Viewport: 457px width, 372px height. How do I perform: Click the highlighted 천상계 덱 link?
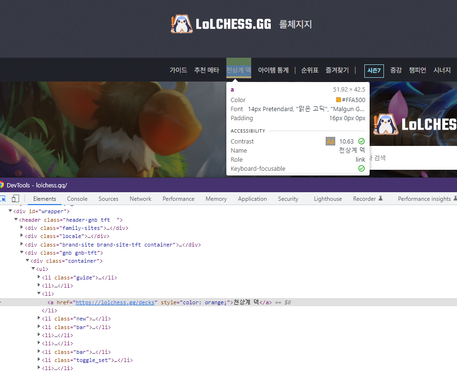(239, 70)
